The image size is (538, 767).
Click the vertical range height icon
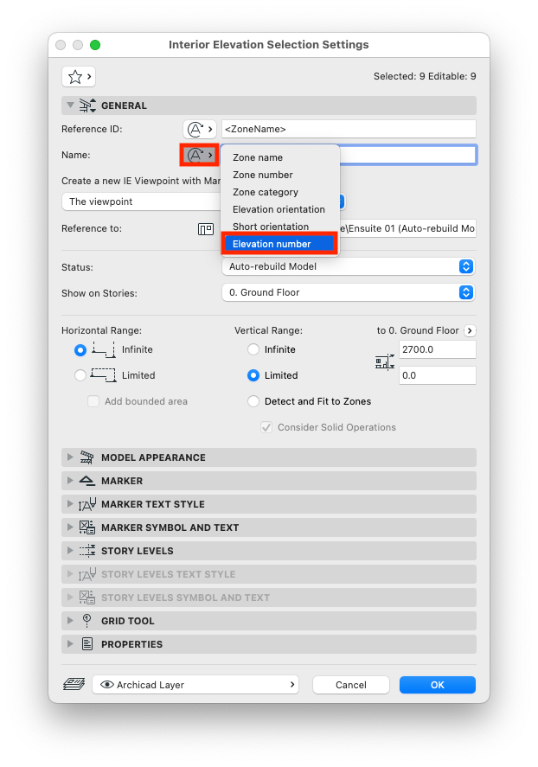point(384,362)
